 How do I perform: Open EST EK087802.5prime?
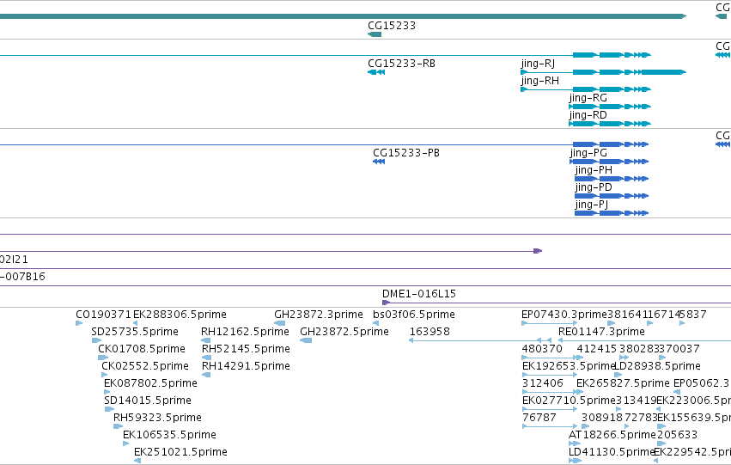[x=150, y=383]
